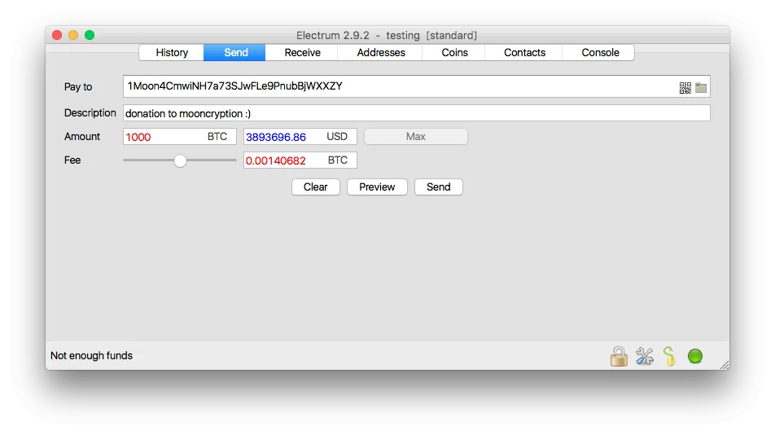Click the Send button below the fee
775x435 pixels.
click(439, 187)
